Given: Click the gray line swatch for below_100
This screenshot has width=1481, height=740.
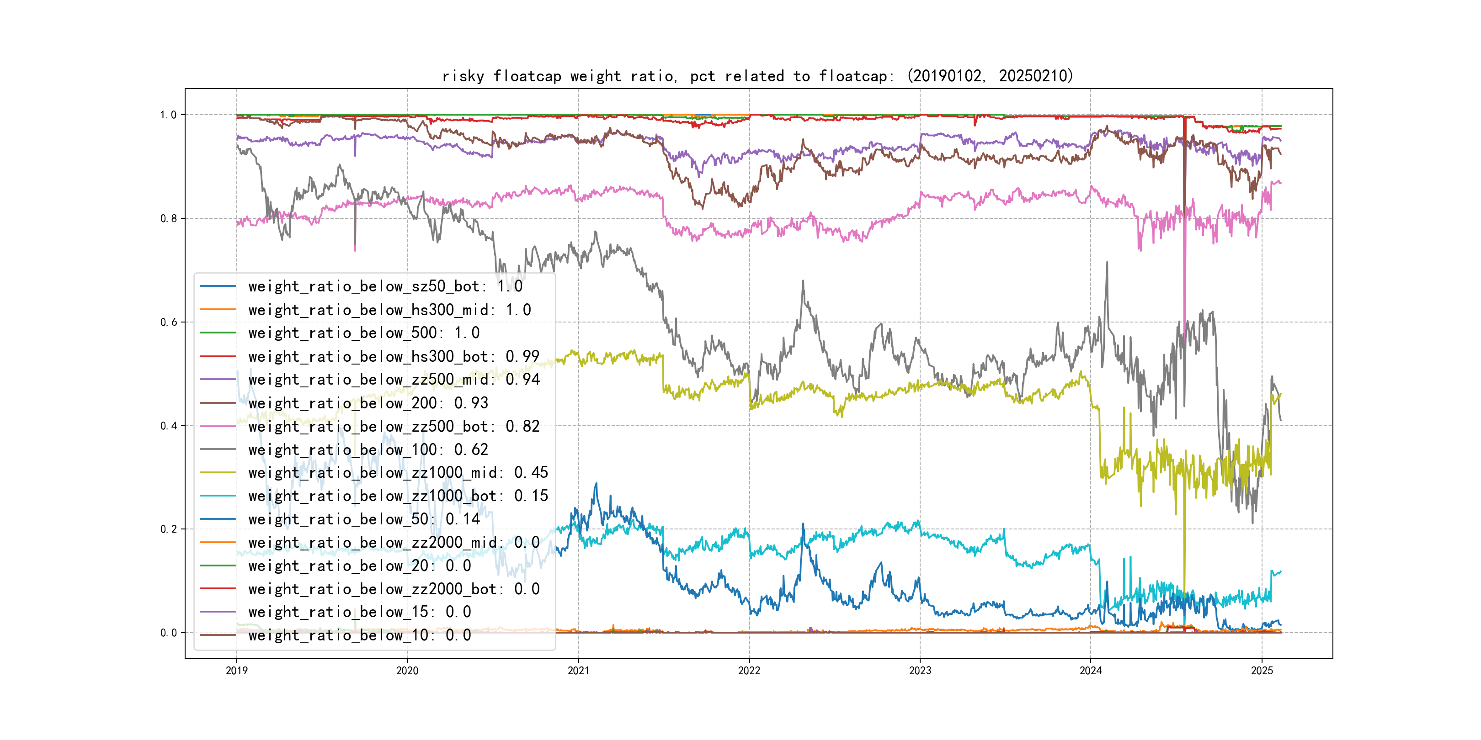Looking at the screenshot, I should 218,449.
